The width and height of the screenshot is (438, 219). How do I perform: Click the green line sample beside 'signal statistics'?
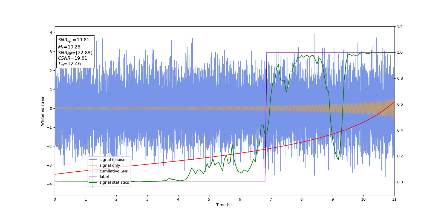coord(93,183)
